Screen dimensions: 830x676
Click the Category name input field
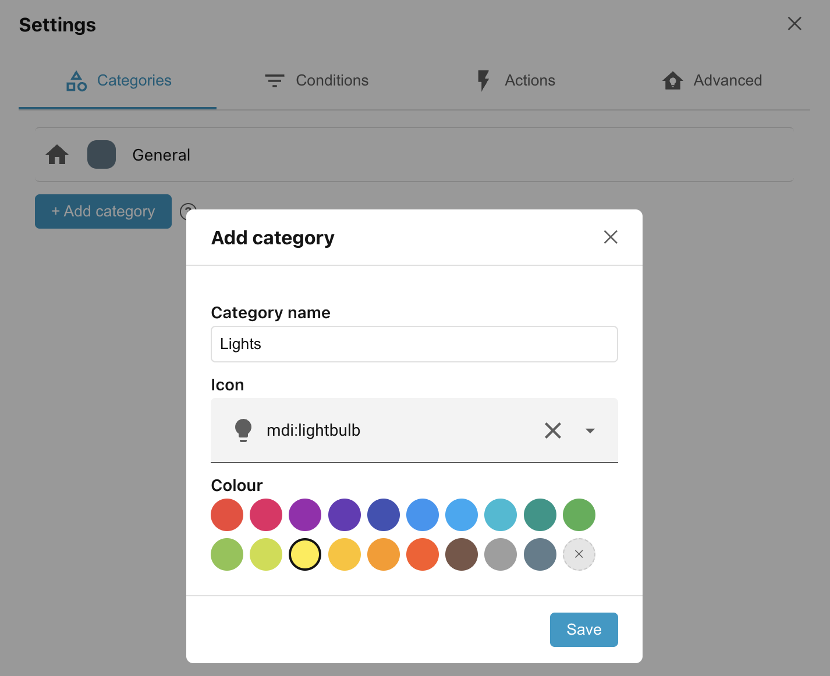click(414, 344)
